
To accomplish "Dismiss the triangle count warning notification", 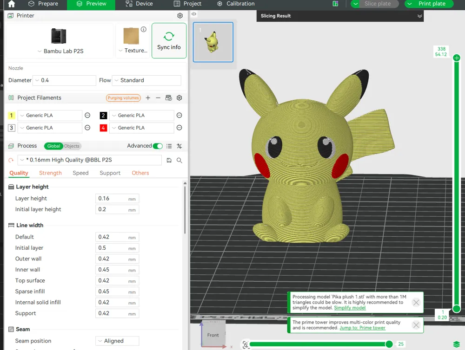I will point(416,302).
